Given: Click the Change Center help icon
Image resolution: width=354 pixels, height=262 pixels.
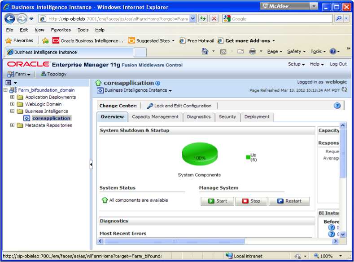Looking at the screenshot, I should (337, 106).
